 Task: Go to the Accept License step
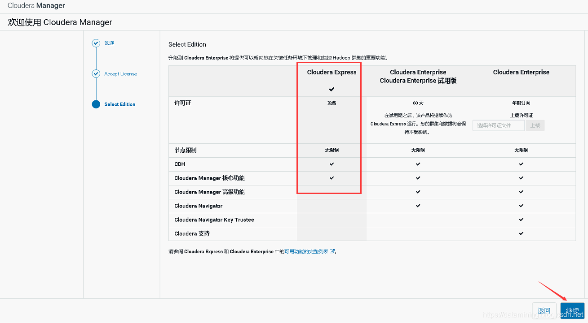(x=120, y=74)
